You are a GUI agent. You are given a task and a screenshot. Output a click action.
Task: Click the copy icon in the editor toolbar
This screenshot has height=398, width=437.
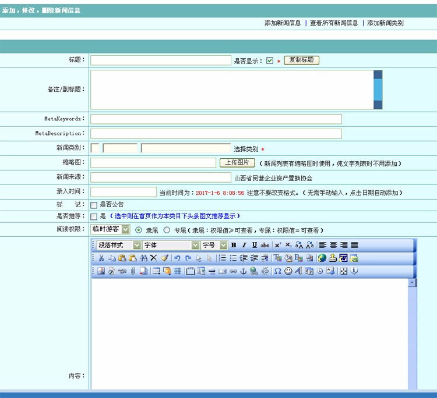point(112,258)
